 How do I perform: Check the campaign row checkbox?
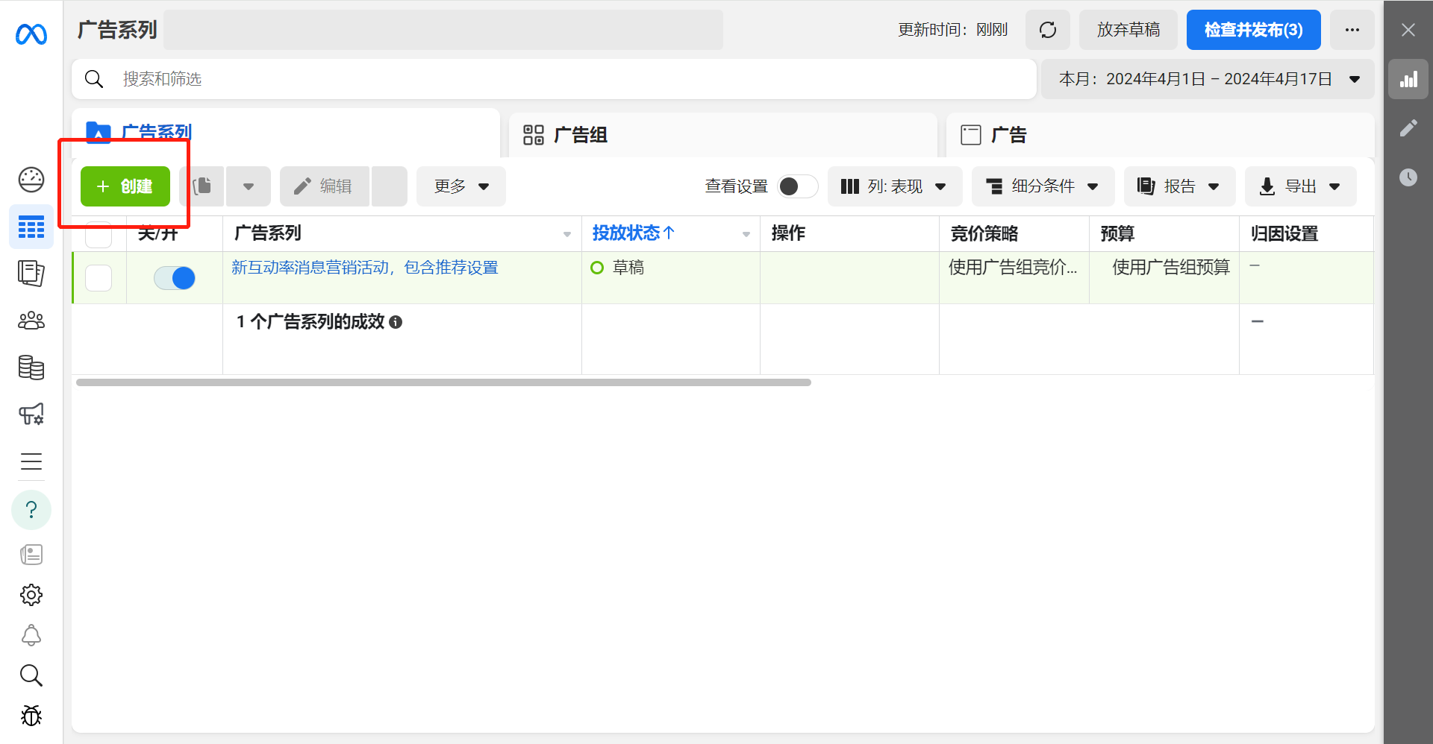99,278
